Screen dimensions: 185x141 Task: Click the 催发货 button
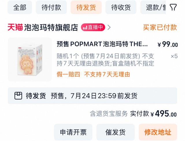[x=115, y=132]
